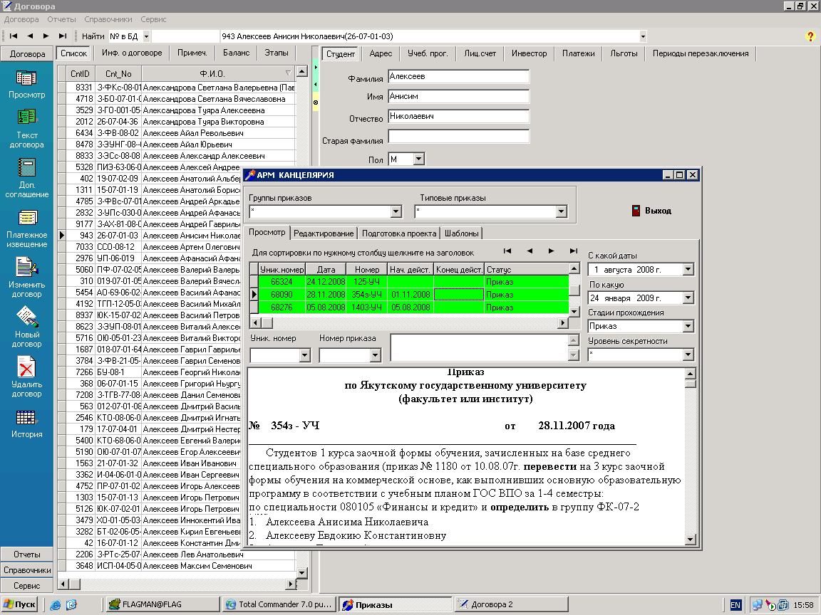The height and width of the screenshot is (615, 821).
Task: Open the Справочники sidebar section button
Action: 26,570
